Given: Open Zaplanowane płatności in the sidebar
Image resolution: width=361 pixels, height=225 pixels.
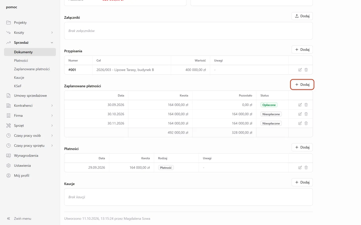Looking at the screenshot, I should tap(30, 69).
